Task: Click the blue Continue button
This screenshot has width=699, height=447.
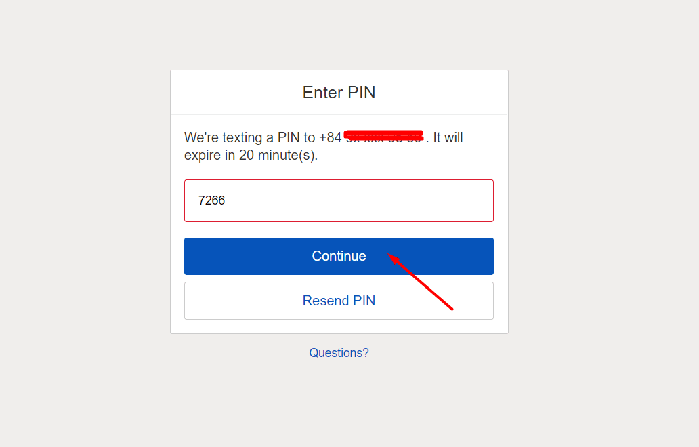Action: 339,256
